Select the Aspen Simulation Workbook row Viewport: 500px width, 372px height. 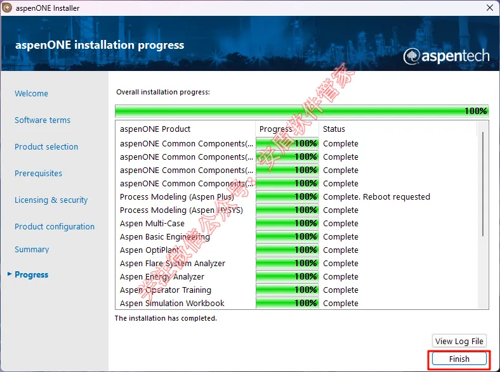(296, 303)
